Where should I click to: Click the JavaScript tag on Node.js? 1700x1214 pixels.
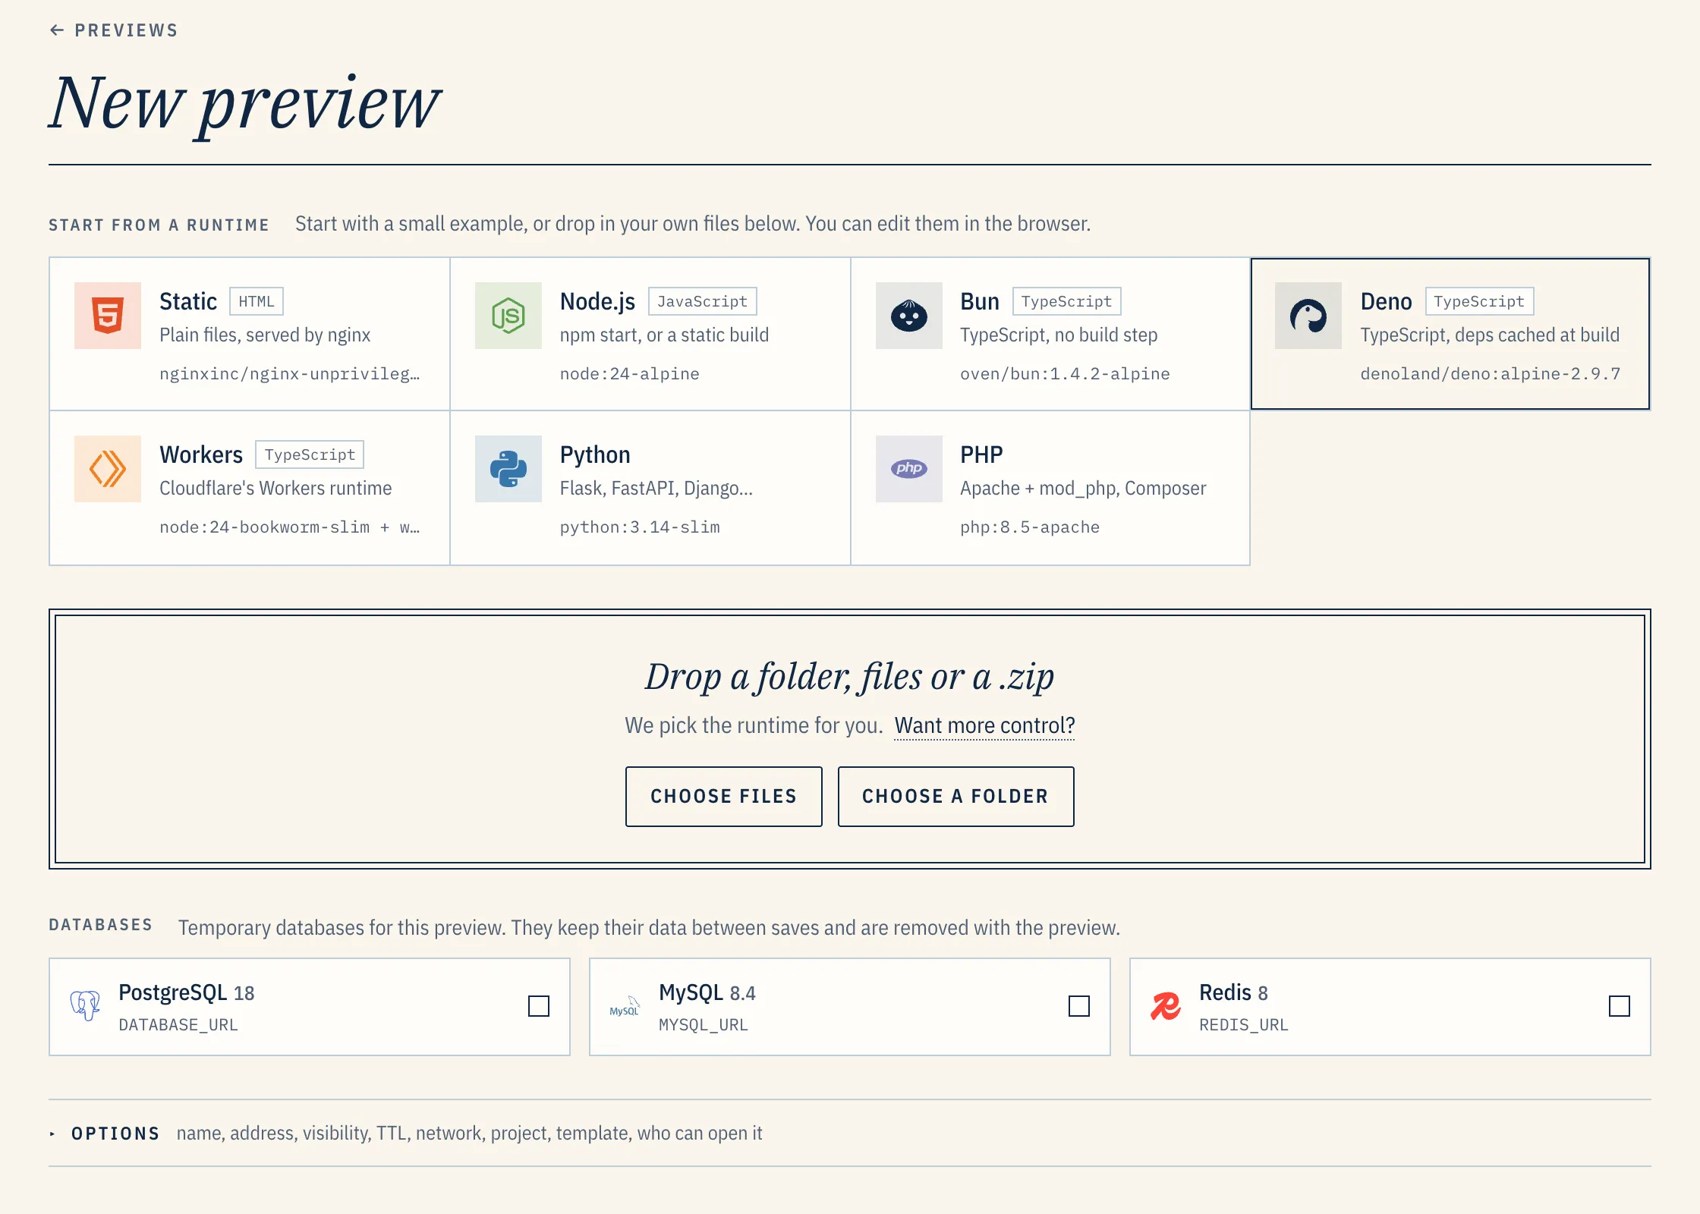[703, 301]
